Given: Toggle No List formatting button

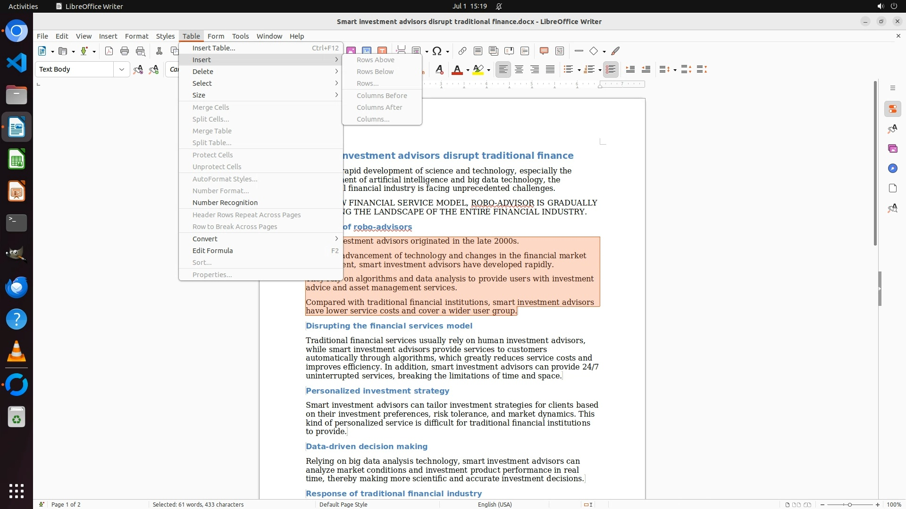Looking at the screenshot, I should pos(611,70).
